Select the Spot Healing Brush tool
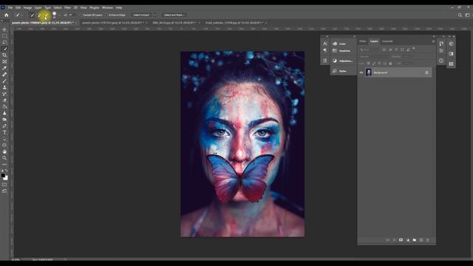 click(4, 75)
